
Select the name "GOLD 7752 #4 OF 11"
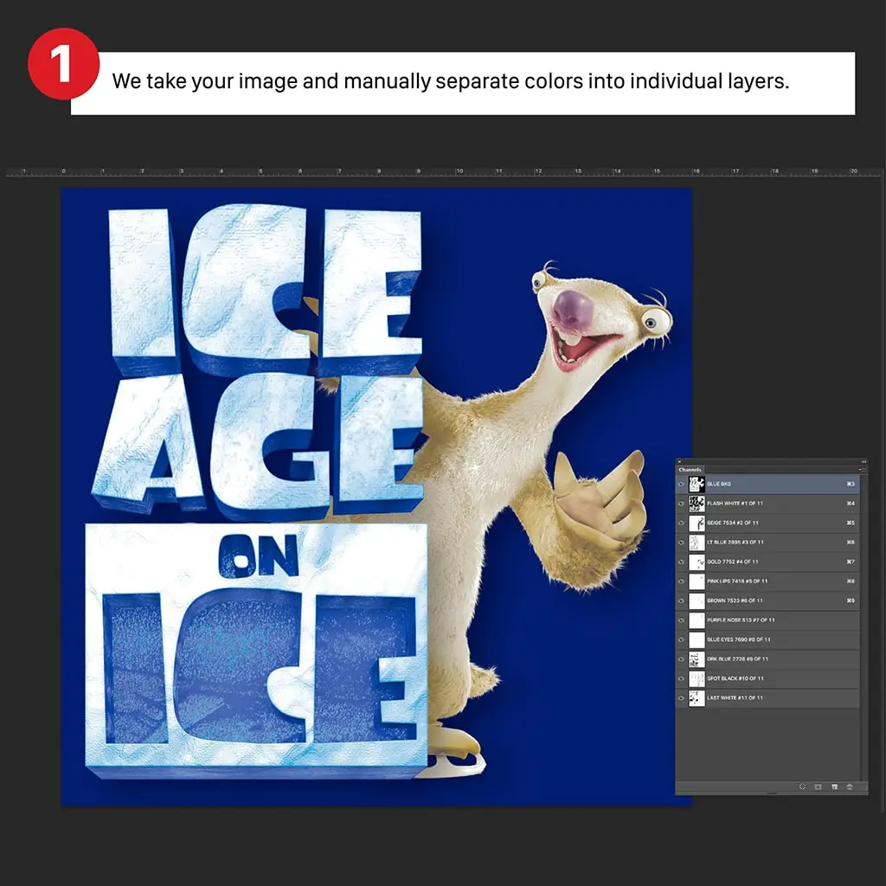[733, 562]
